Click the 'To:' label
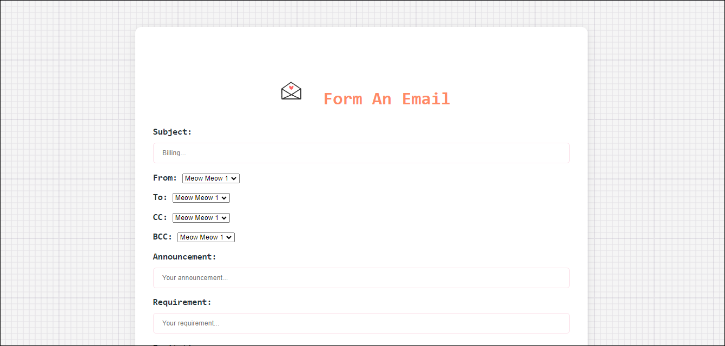The image size is (725, 346). (x=160, y=197)
